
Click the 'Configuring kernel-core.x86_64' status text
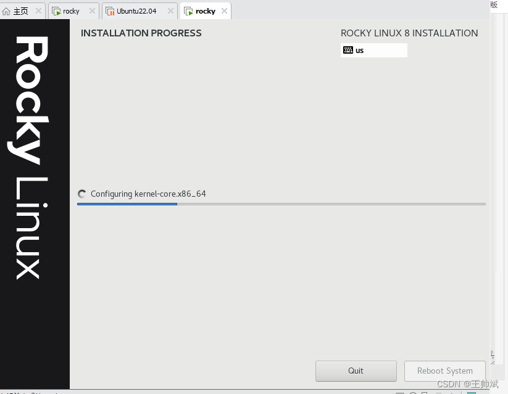point(148,194)
